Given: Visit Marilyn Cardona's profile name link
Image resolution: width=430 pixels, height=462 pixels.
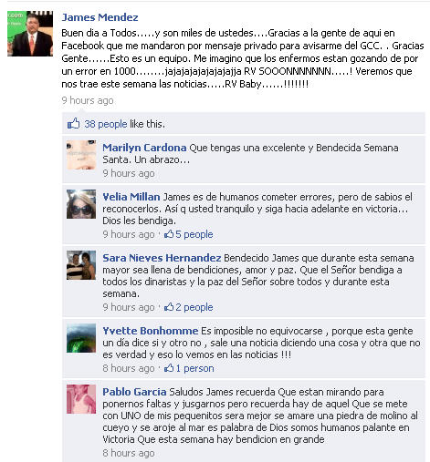Looking at the screenshot, I should 144,148.
